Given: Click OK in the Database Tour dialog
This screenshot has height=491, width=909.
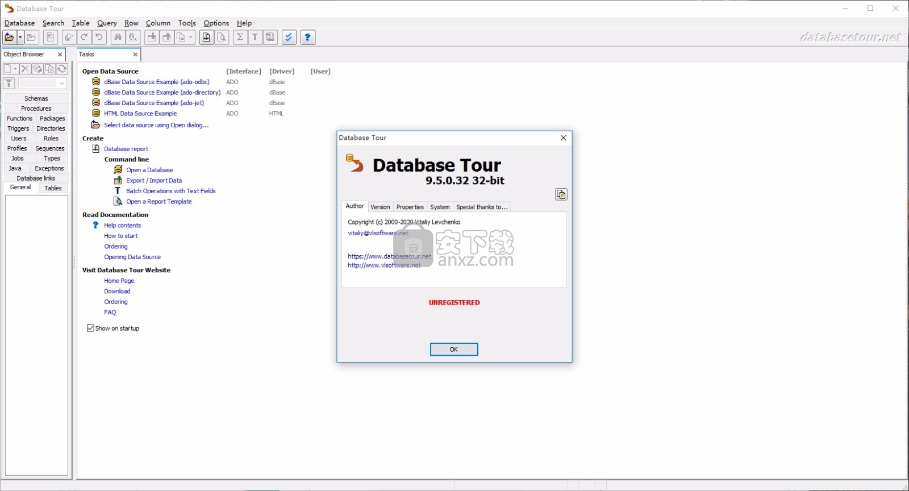Looking at the screenshot, I should (x=454, y=349).
